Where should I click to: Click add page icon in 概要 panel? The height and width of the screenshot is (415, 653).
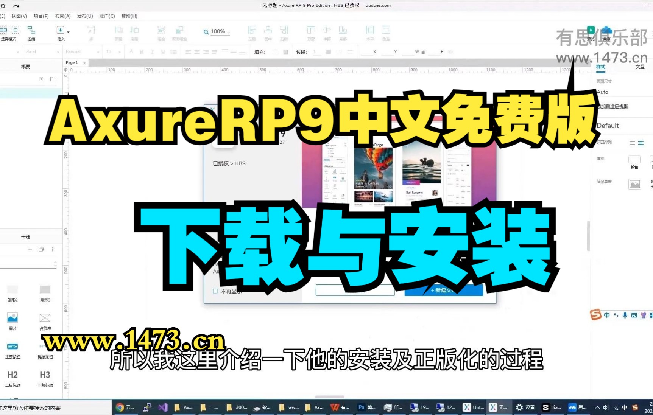pyautogui.click(x=41, y=79)
